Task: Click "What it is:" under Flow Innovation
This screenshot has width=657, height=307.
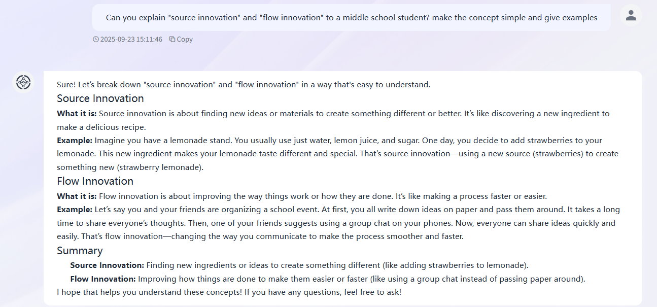Action: (x=77, y=196)
